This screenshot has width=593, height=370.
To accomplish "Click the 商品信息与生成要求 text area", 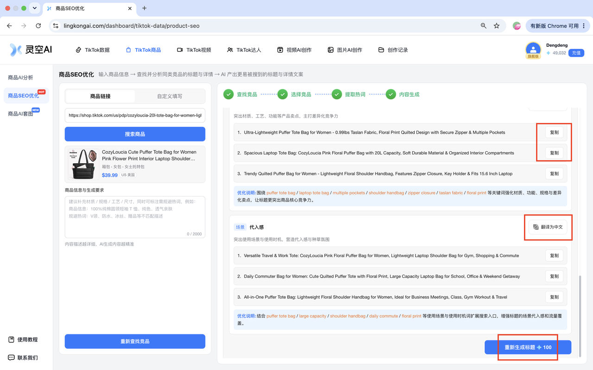I will coord(135,217).
